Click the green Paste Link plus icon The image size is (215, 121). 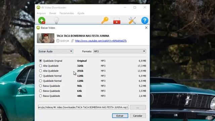42,21
